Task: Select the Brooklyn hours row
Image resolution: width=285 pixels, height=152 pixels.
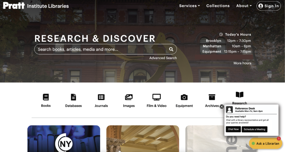Action: [x=228, y=41]
